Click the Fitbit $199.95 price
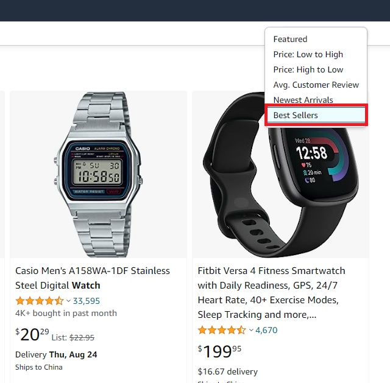Viewport: 390px width, 383px height. 219,351
